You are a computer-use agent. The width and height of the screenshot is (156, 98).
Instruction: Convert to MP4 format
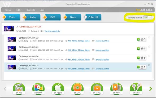(x=116, y=89)
